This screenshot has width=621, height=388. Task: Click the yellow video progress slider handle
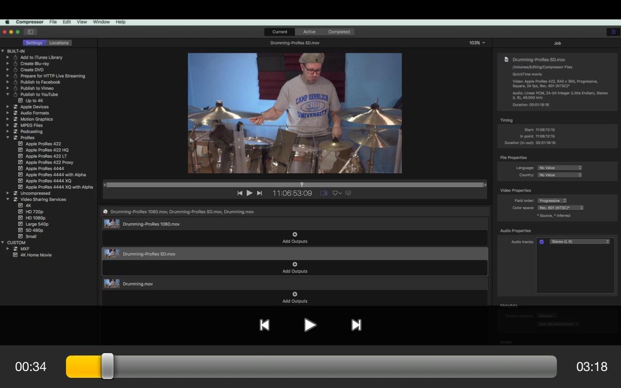[x=108, y=366]
